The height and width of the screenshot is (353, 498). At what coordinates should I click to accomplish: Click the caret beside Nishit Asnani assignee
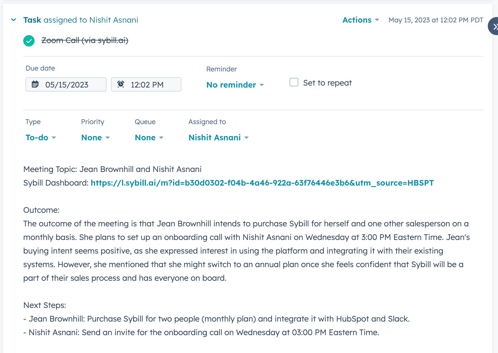click(x=246, y=138)
